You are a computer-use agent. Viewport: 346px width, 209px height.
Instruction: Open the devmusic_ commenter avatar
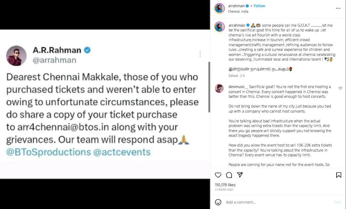[219, 88]
